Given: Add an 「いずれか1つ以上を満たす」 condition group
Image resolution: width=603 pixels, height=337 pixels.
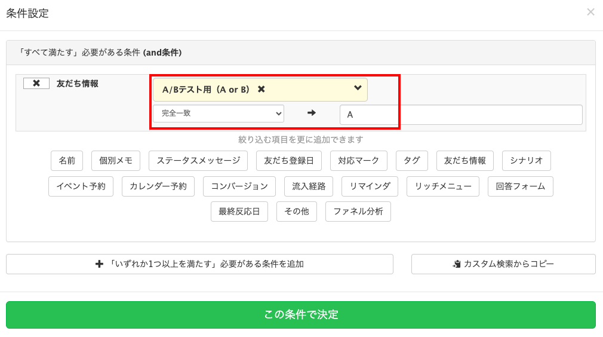Looking at the screenshot, I should (199, 264).
